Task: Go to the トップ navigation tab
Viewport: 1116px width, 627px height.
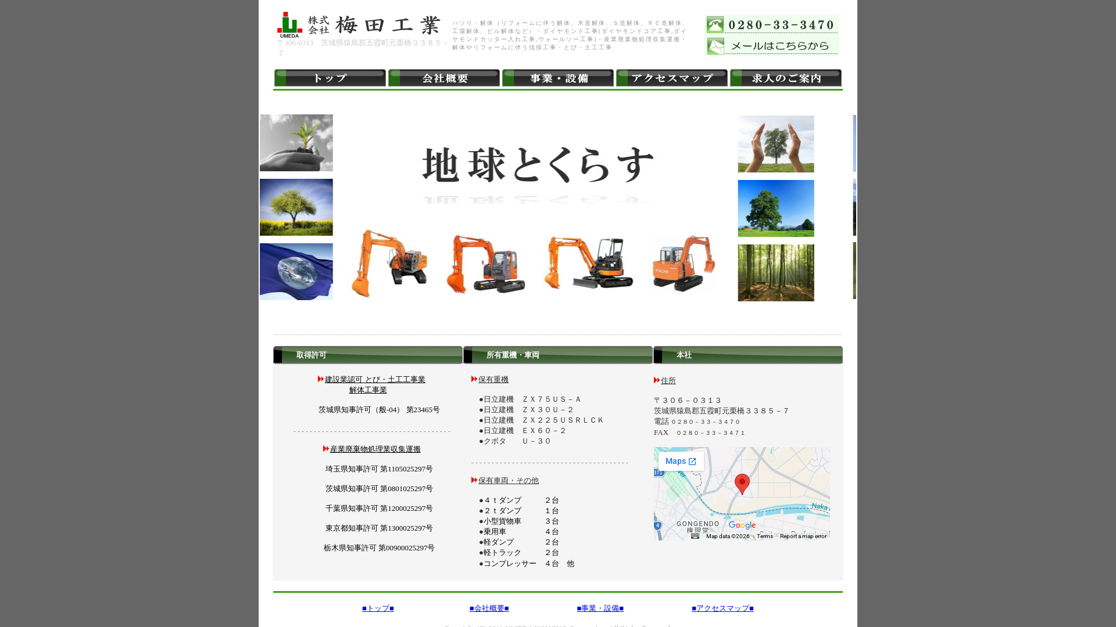Action: 330,78
